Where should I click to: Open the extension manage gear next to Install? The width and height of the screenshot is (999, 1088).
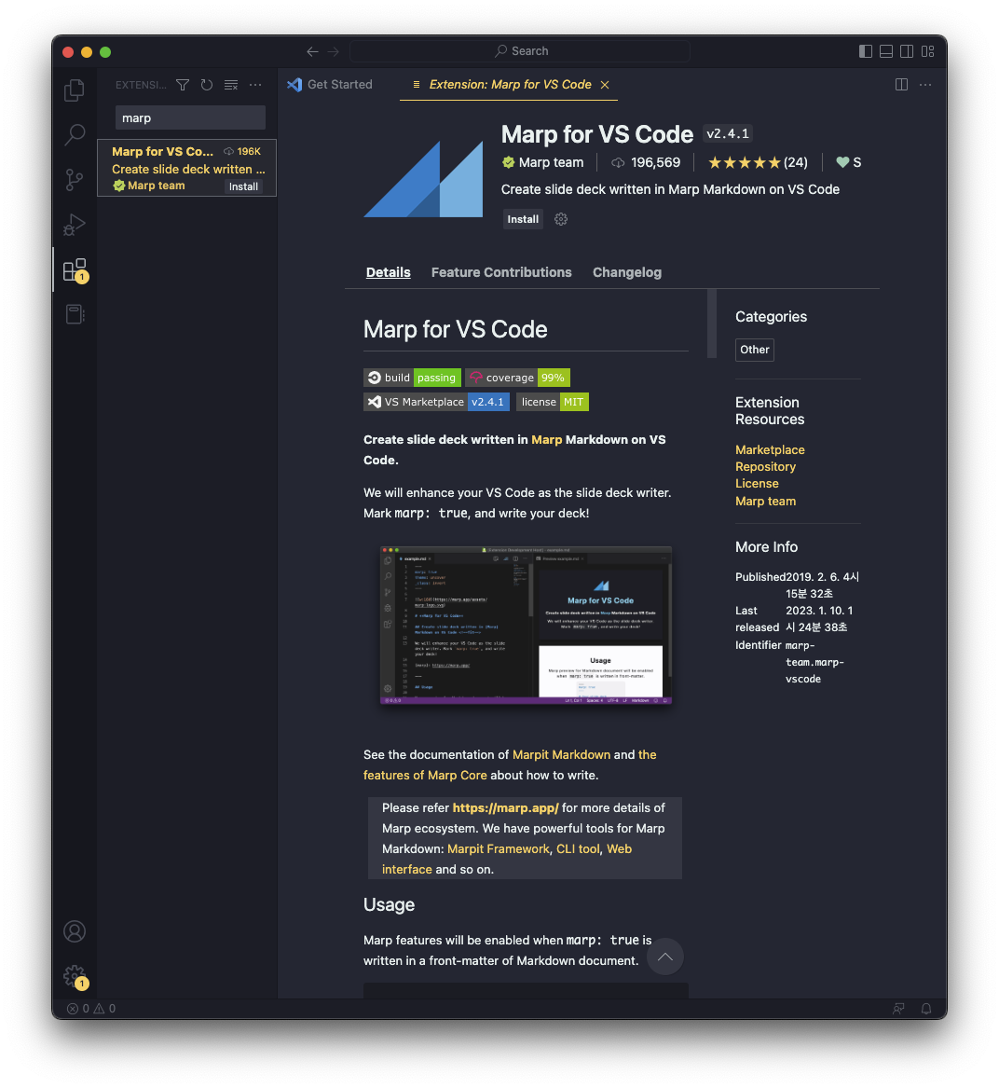point(561,219)
